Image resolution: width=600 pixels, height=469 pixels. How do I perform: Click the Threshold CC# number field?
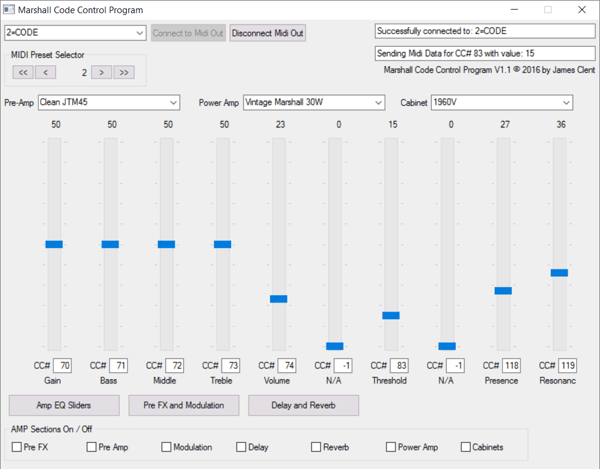point(399,365)
